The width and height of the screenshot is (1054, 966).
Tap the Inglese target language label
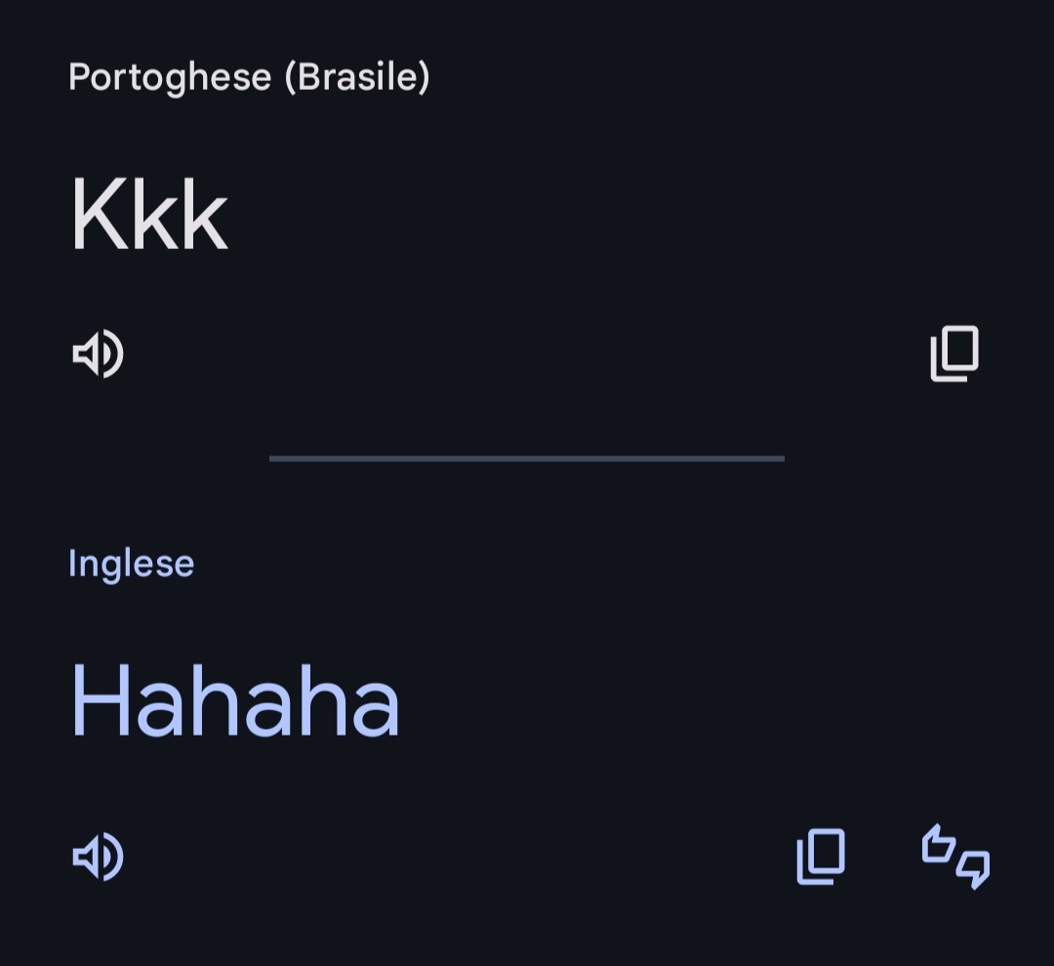click(131, 564)
